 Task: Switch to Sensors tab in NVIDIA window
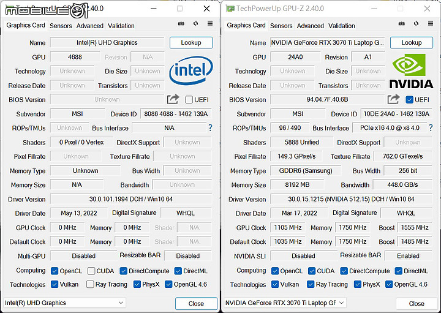tap(281, 26)
